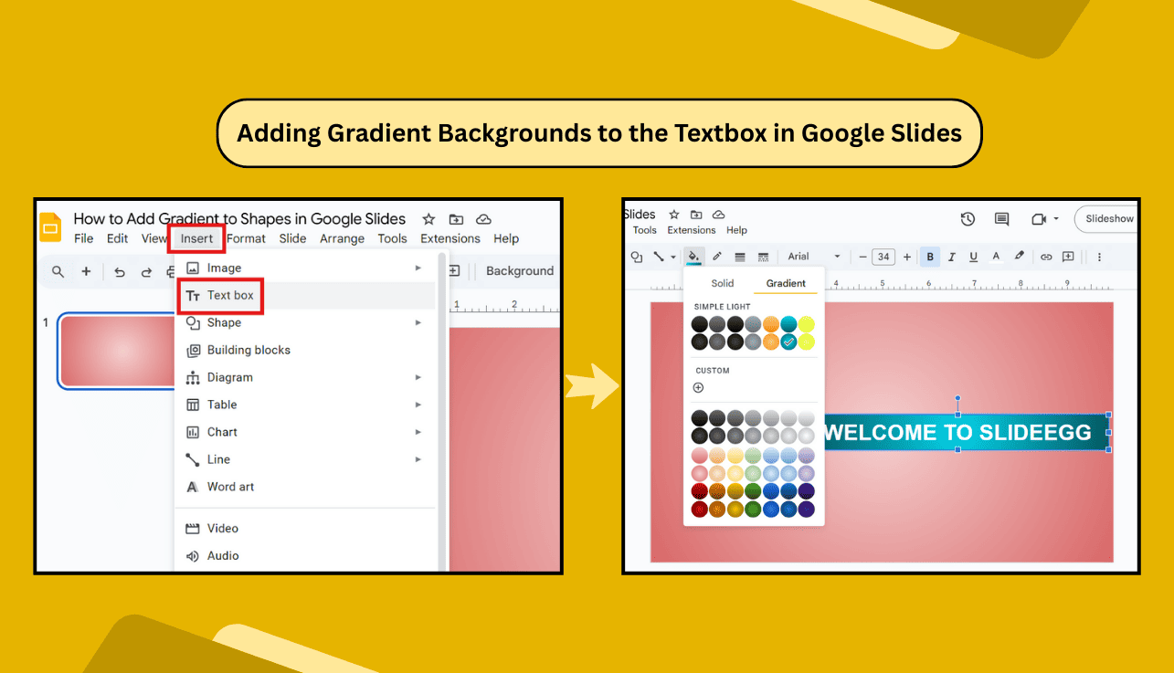
Task: Click the Background button
Action: pyautogui.click(x=519, y=270)
